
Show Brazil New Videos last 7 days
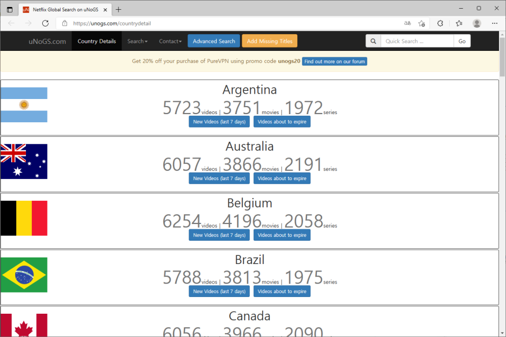point(219,291)
